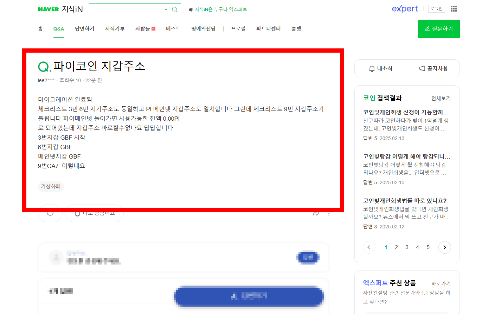Click the 자산컨설팅 관련 전문가와 description text
495x314 pixels.
pyautogui.click(x=407, y=297)
